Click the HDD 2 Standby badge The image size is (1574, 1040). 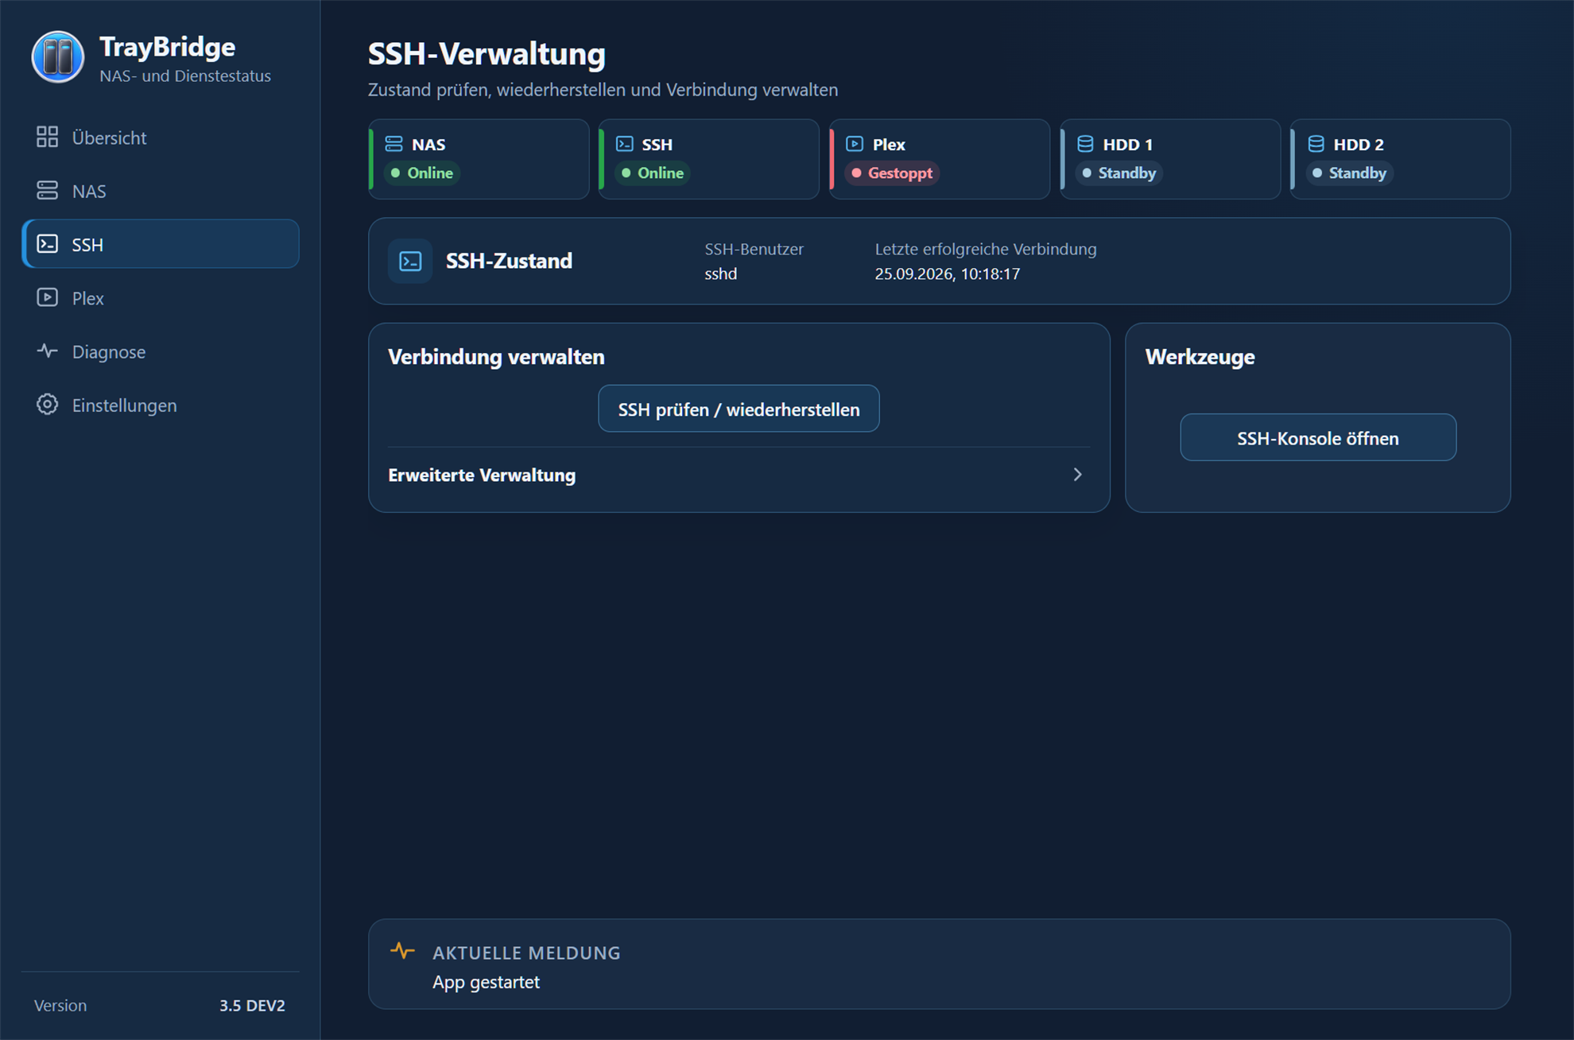coord(1349,173)
